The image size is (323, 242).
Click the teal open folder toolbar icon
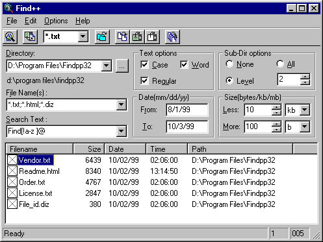click(x=101, y=37)
